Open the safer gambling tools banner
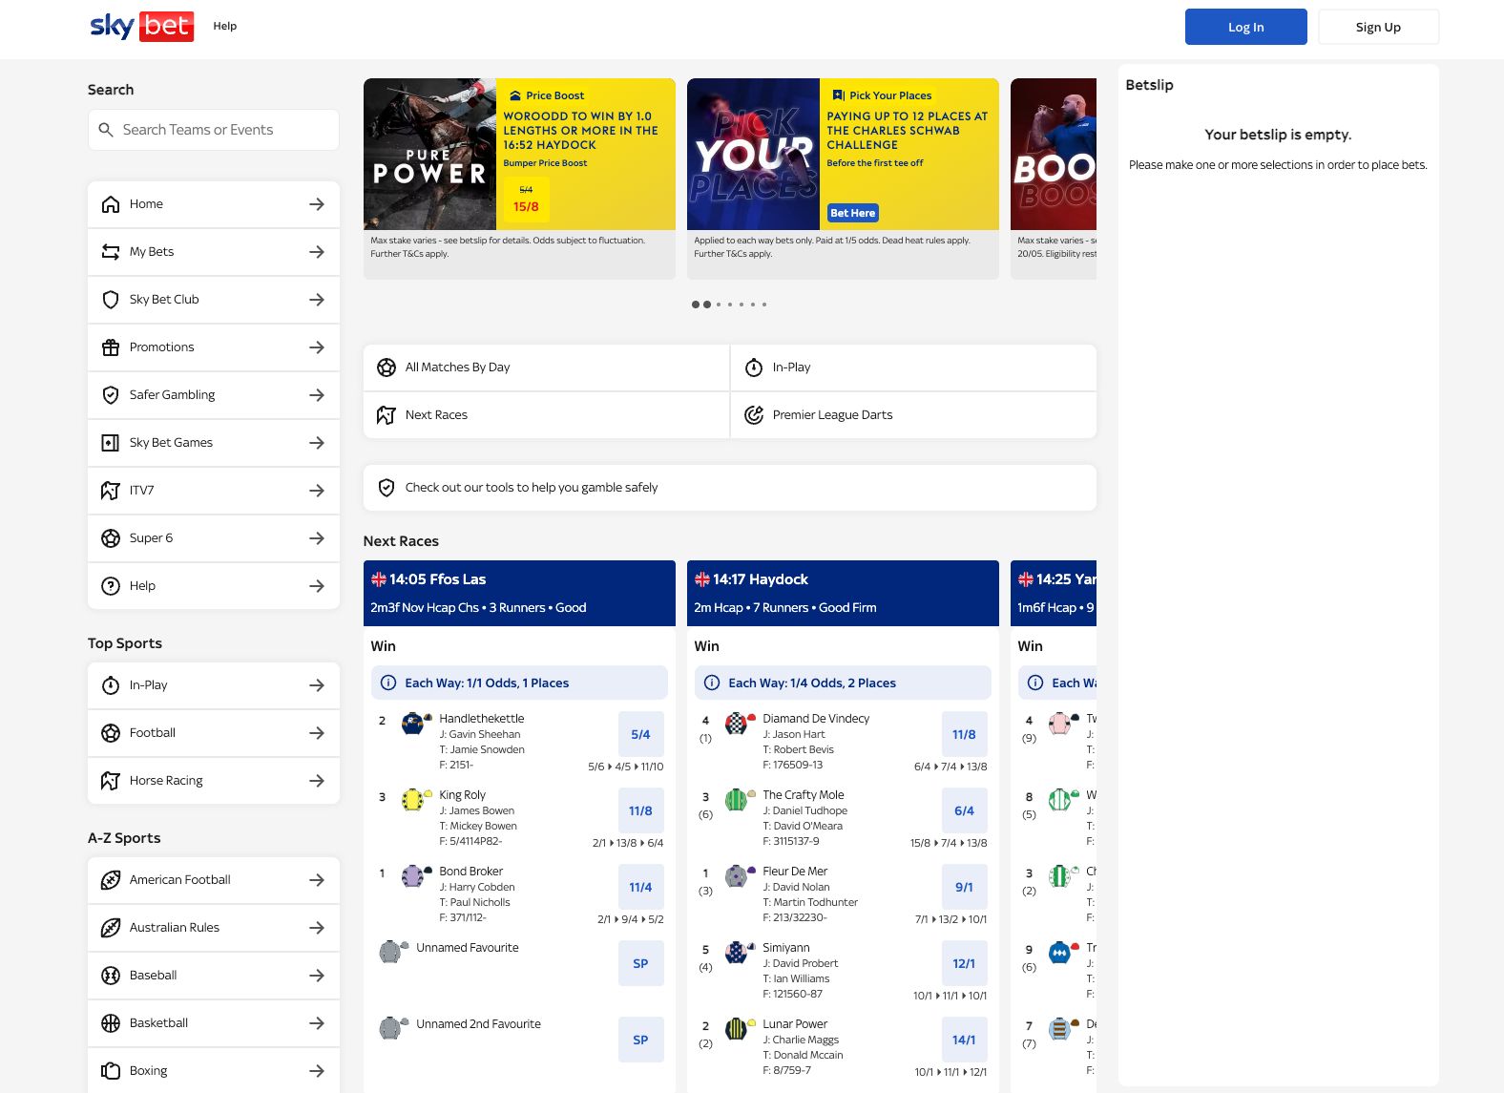 click(x=730, y=488)
